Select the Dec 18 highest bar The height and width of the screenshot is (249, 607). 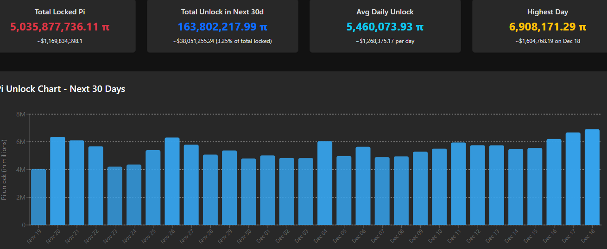pos(592,177)
